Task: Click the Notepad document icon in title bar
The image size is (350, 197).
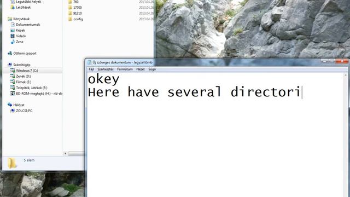Action: point(89,62)
